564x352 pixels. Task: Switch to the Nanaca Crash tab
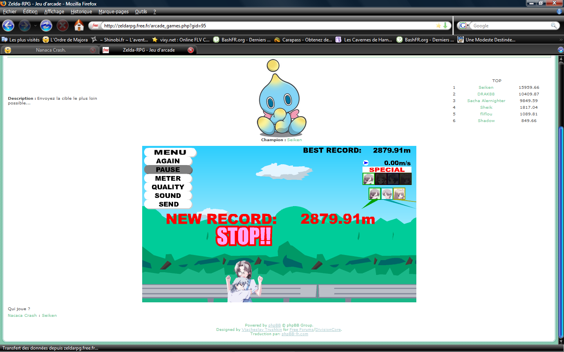coord(50,50)
